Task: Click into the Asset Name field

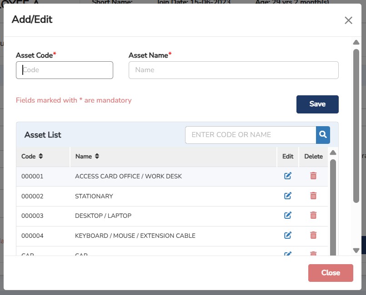Action: coord(233,70)
